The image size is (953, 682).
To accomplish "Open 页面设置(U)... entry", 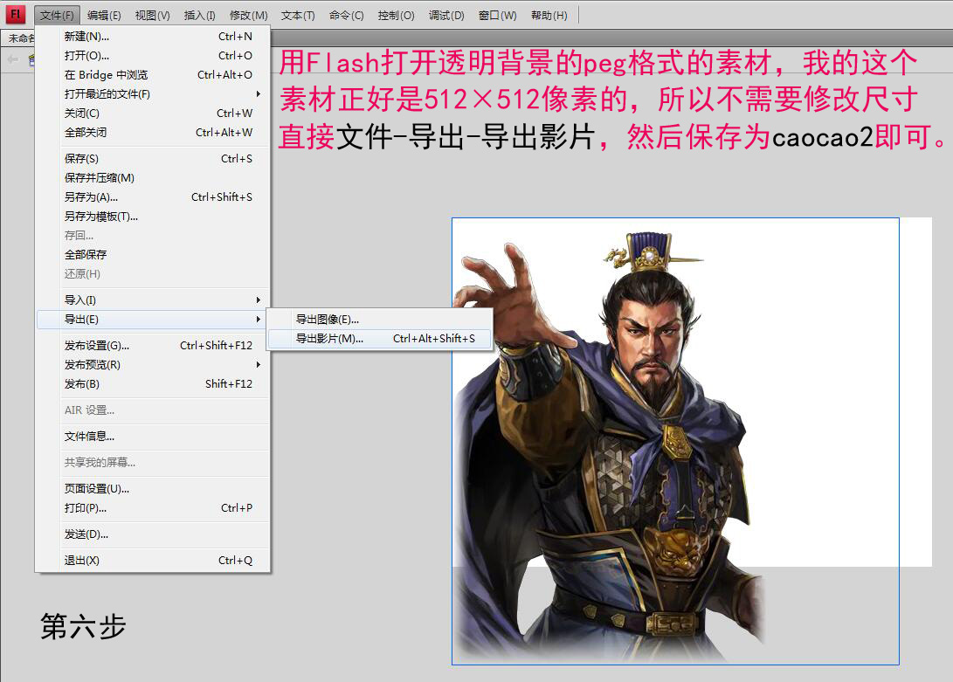I will click(x=153, y=489).
